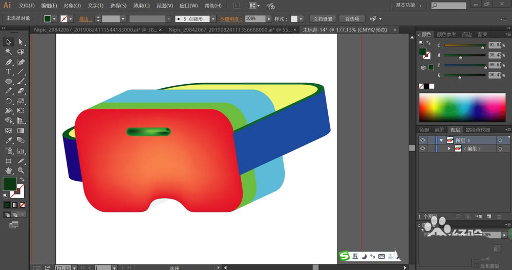Select the Rotate tool
Viewport: 512px width, 270px height.
[x=9, y=101]
